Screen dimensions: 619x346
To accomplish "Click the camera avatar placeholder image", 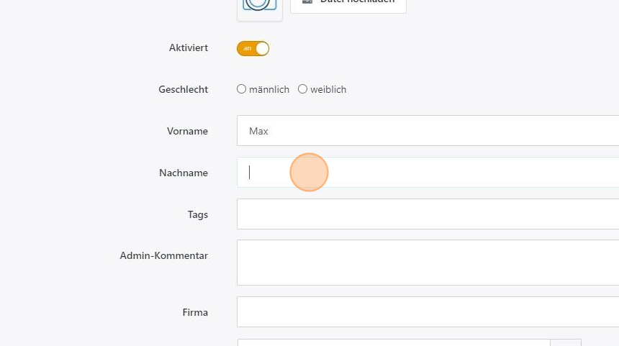I will coord(259,6).
